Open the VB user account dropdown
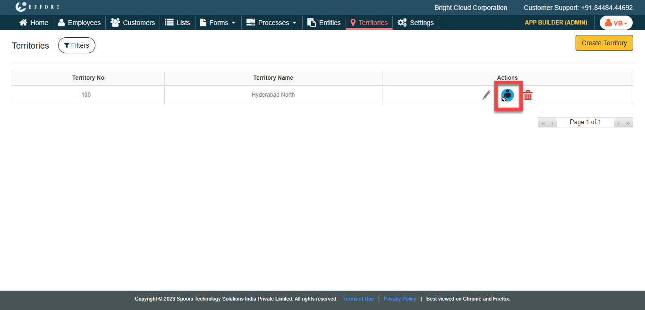Image resolution: width=645 pixels, height=310 pixels. 616,23
